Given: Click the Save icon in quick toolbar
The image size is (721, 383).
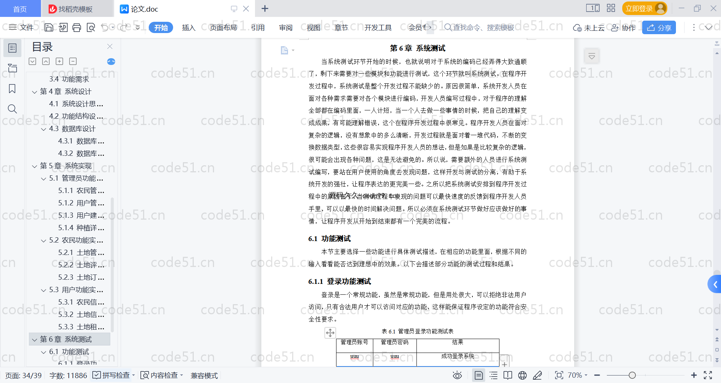Looking at the screenshot, I should click(49, 27).
